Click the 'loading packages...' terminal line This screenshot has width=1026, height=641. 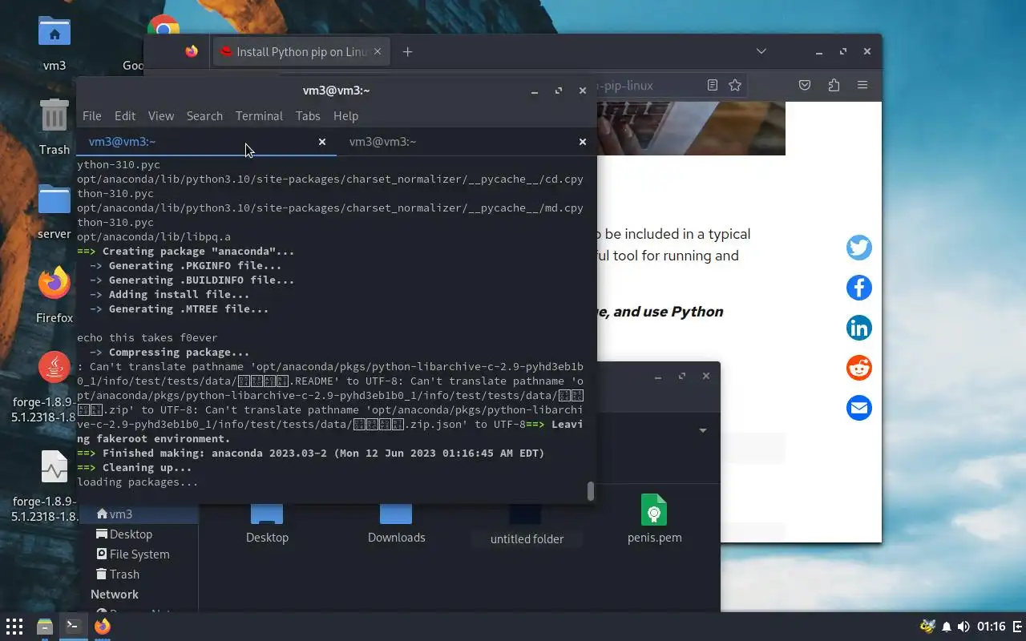(137, 482)
